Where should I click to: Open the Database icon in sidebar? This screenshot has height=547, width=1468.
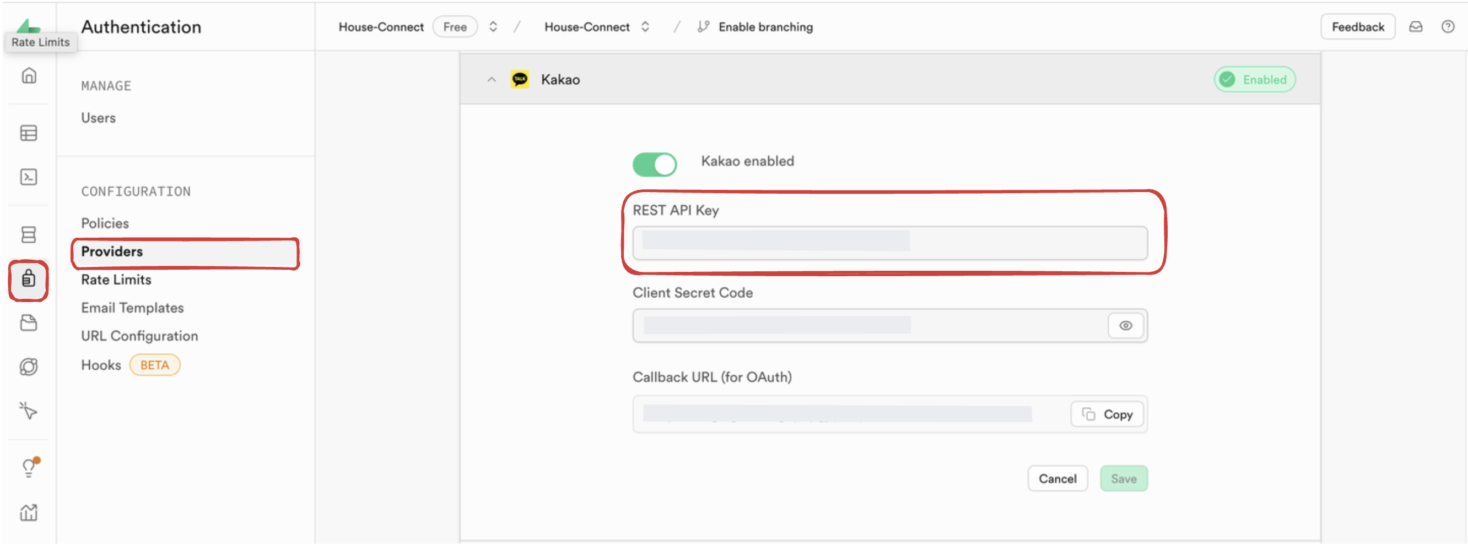29,234
